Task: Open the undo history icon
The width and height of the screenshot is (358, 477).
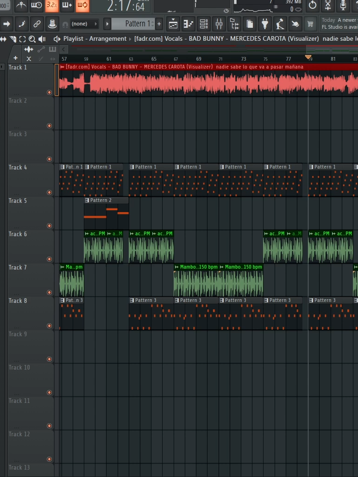Action: pyautogui.click(x=312, y=5)
